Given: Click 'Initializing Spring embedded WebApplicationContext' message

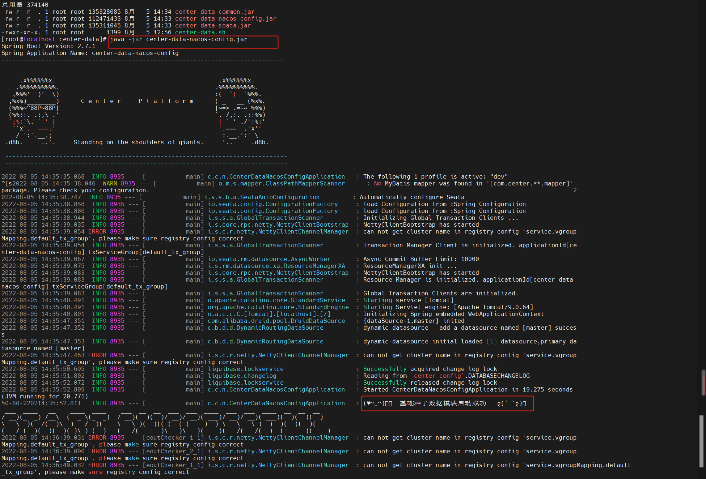Looking at the screenshot, I should click(453, 314).
